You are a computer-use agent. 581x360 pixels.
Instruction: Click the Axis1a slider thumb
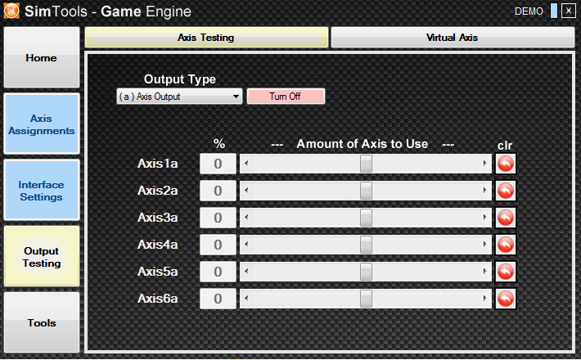click(366, 164)
